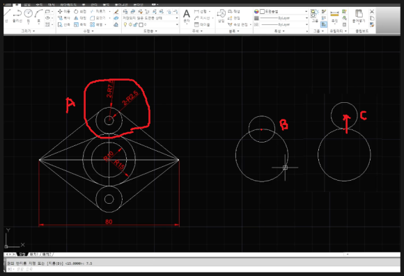
Task: Click the Create block button
Action: [233, 12]
